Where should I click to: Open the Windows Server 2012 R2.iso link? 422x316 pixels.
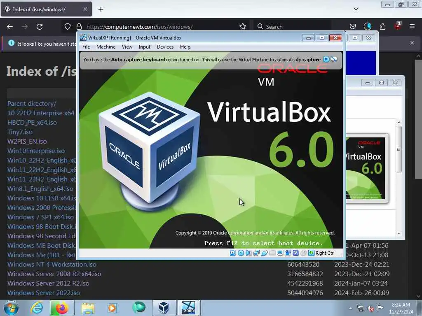(x=48, y=283)
